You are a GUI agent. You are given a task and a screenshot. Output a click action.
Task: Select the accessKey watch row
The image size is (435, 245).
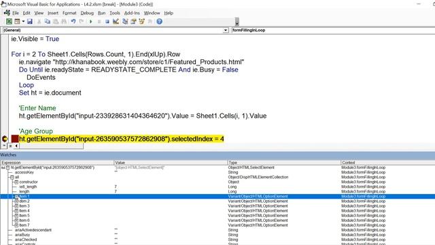click(x=217, y=172)
